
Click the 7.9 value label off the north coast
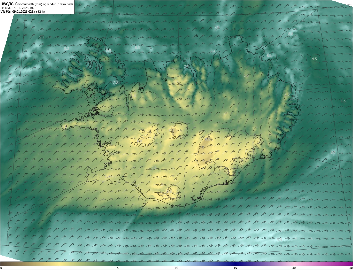[x=217, y=27]
